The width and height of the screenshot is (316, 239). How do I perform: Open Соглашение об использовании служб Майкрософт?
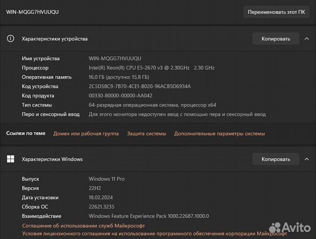pyautogui.click(x=83, y=226)
